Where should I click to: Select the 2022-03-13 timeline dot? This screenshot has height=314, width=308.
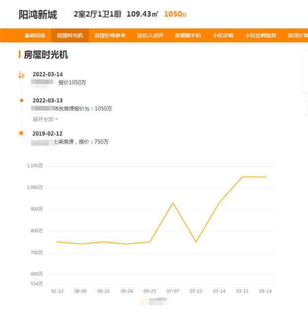pyautogui.click(x=22, y=100)
